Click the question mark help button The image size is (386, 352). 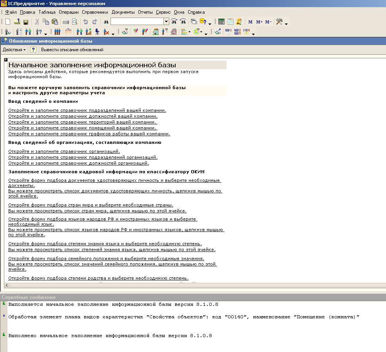tap(33, 50)
